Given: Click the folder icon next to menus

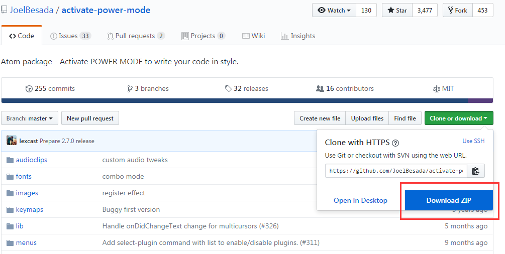Looking at the screenshot, I should pos(10,243).
